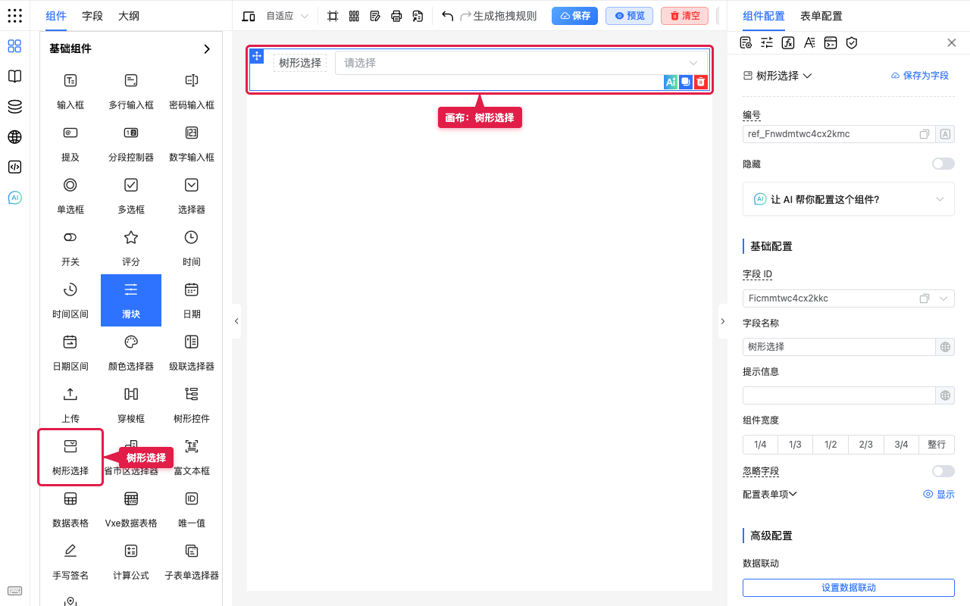Switch to the 组件 tab
The width and height of the screenshot is (970, 606).
pyautogui.click(x=56, y=16)
